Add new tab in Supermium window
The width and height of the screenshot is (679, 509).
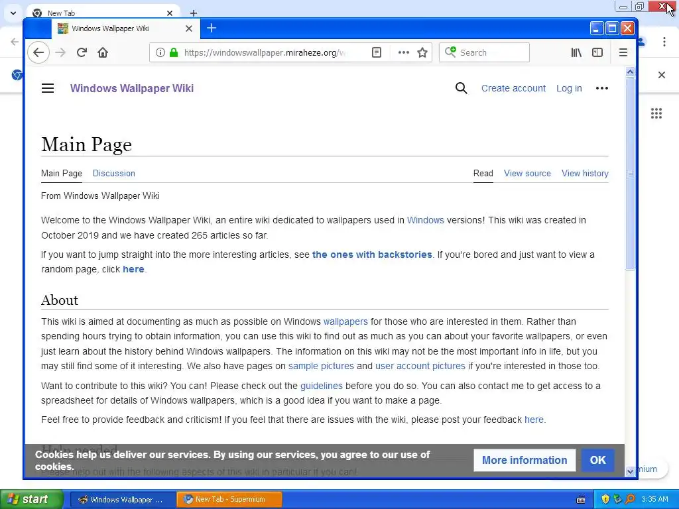click(194, 13)
